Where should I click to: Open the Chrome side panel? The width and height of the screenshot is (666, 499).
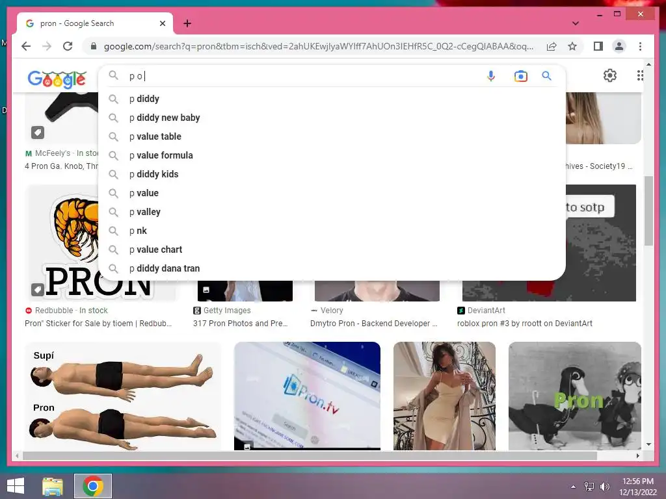[598, 46]
